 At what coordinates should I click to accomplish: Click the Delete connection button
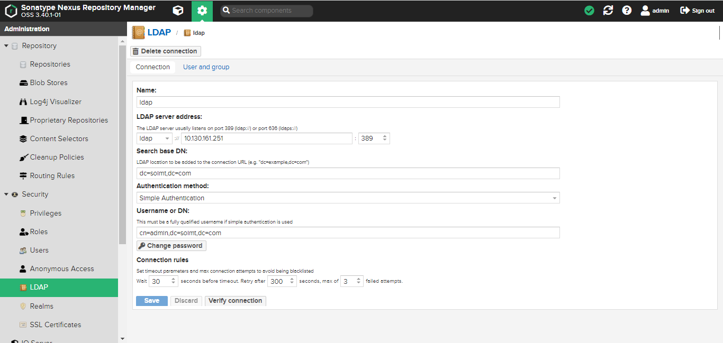pyautogui.click(x=165, y=51)
